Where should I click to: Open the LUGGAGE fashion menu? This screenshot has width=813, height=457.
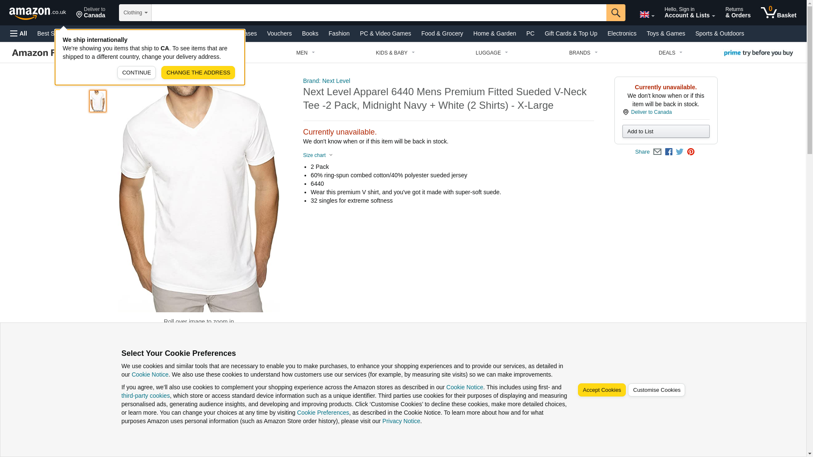click(492, 53)
